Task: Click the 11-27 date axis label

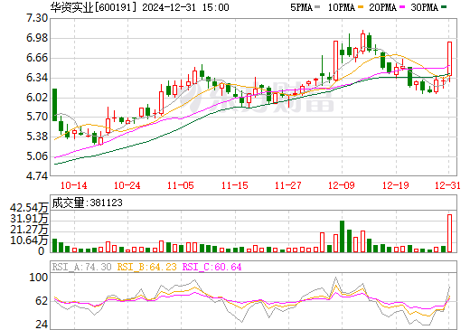Action: pos(288,185)
